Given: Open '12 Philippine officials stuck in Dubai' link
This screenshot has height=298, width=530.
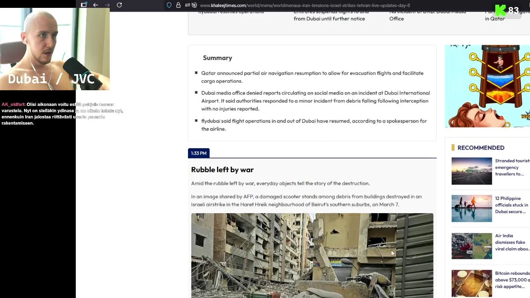Looking at the screenshot, I should pos(512,205).
